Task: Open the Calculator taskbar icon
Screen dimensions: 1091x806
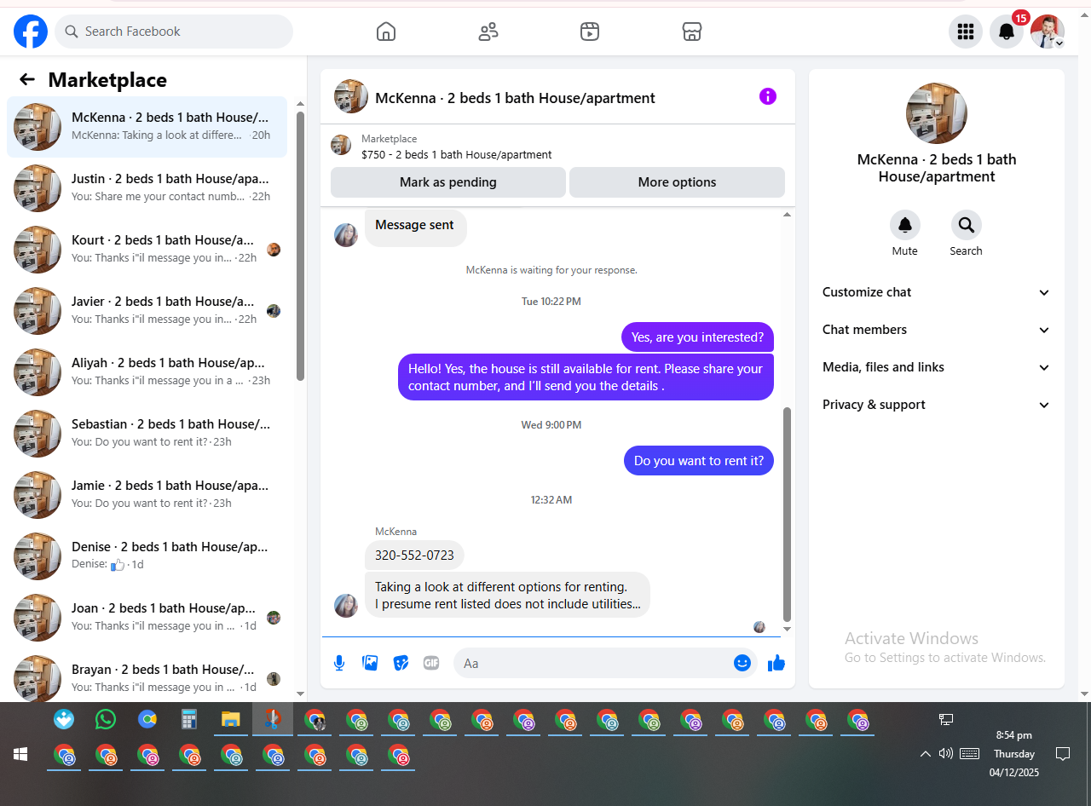Action: coord(189,720)
